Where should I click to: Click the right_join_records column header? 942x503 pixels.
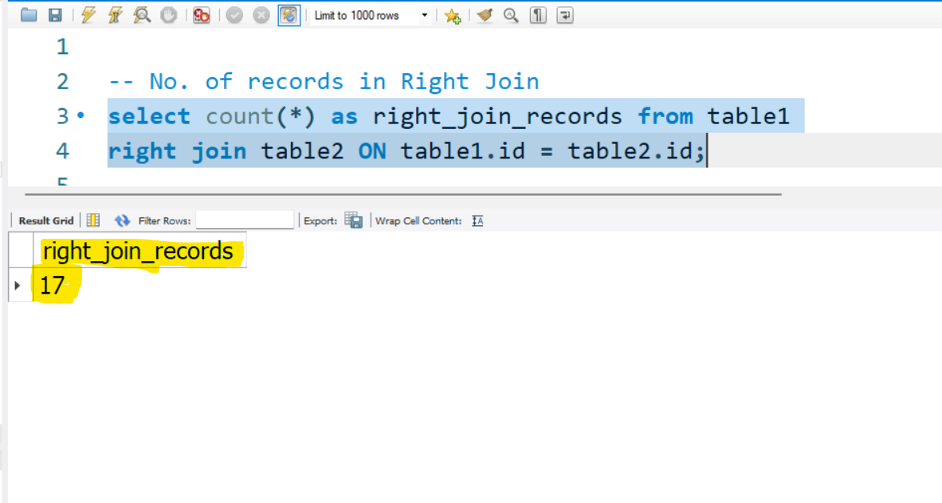tap(139, 250)
